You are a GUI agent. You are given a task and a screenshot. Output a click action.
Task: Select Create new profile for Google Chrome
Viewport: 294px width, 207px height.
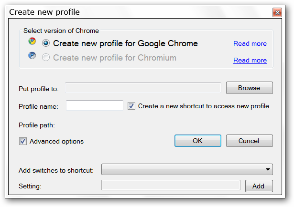46,43
